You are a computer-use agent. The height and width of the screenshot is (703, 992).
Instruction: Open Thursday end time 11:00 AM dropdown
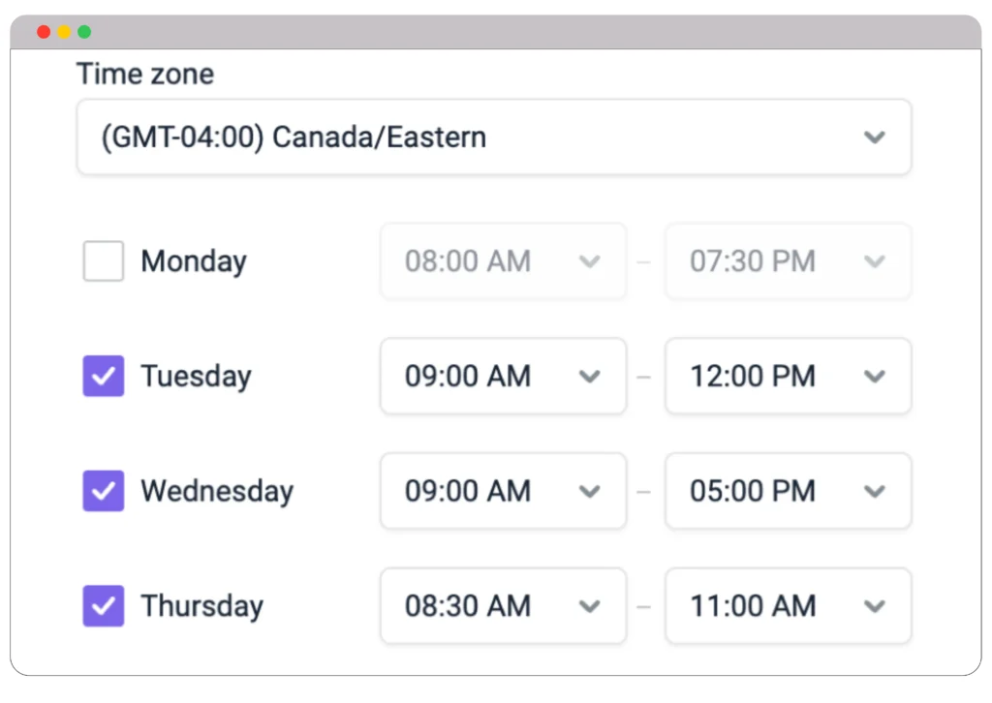[x=788, y=606]
